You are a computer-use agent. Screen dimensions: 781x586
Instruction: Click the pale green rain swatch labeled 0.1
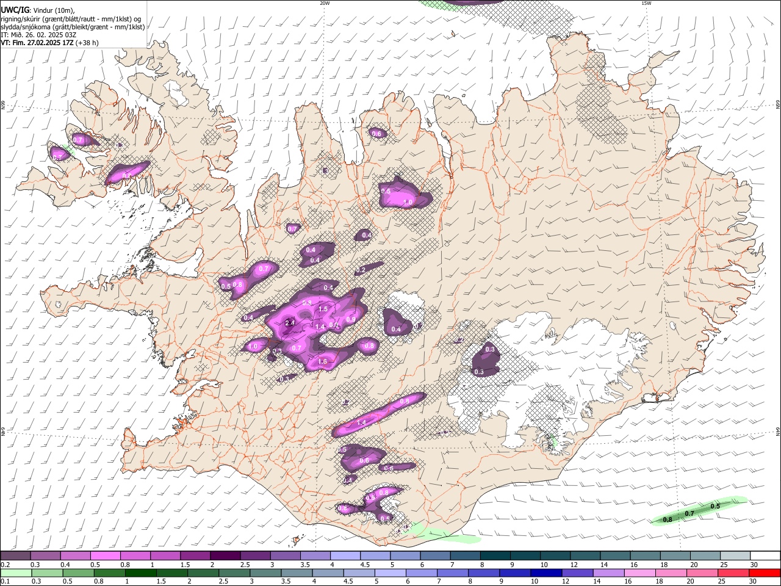pyautogui.click(x=16, y=573)
